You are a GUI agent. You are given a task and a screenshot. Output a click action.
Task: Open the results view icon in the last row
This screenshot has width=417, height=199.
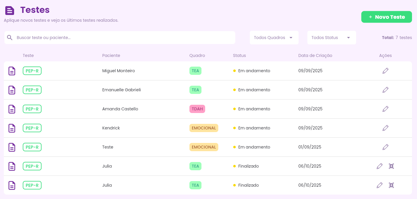tap(391, 185)
